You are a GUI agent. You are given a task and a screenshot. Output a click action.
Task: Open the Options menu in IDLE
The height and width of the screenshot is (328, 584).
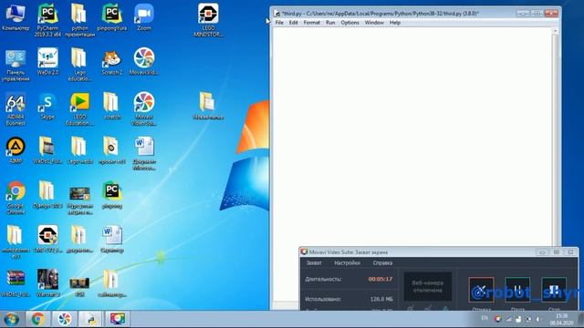click(349, 23)
